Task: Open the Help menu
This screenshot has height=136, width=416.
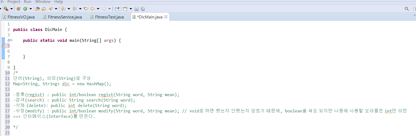Action: 59,2
